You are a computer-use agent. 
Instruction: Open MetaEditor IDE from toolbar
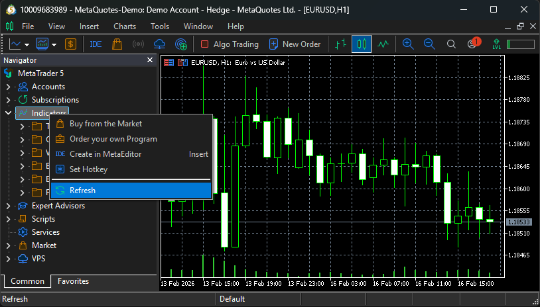coord(96,44)
